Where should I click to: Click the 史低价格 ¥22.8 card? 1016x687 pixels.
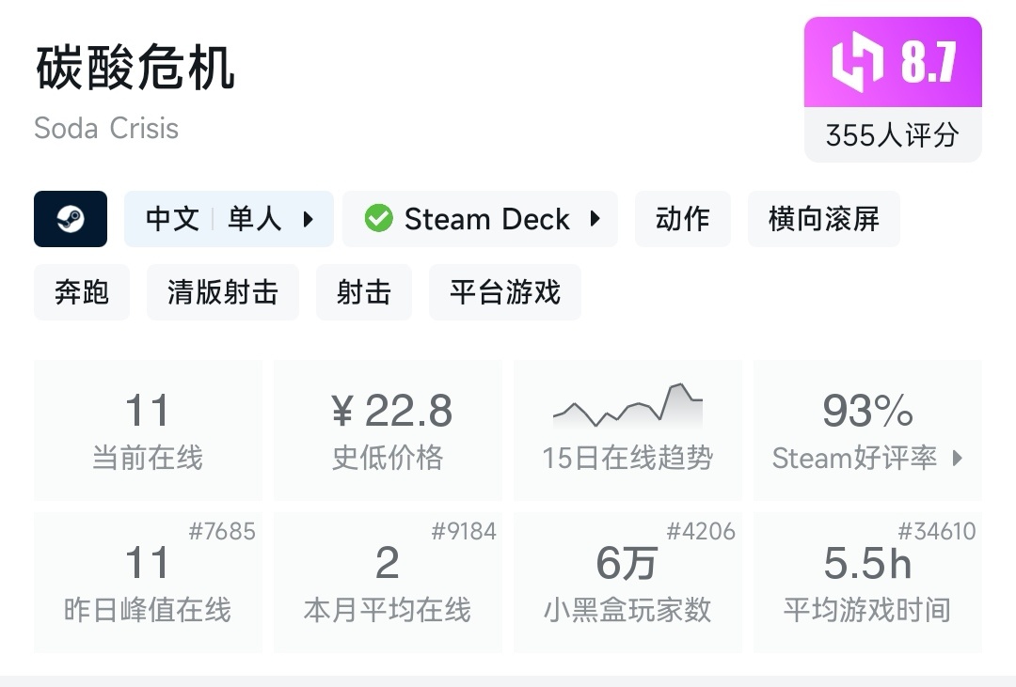(388, 428)
